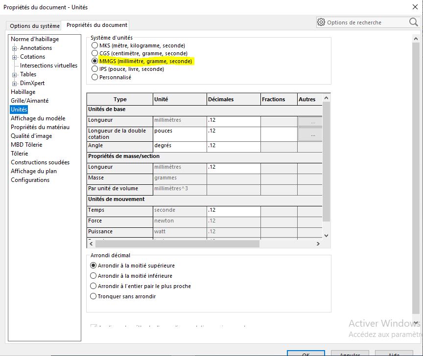Select IPS unit system radio button
This screenshot has height=356, width=423.
click(x=94, y=69)
